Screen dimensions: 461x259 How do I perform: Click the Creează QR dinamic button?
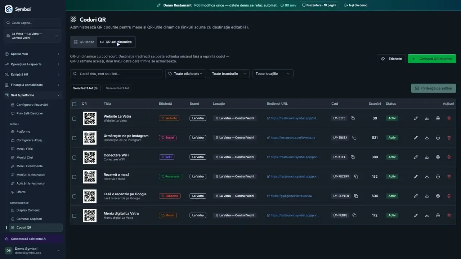[432, 59]
